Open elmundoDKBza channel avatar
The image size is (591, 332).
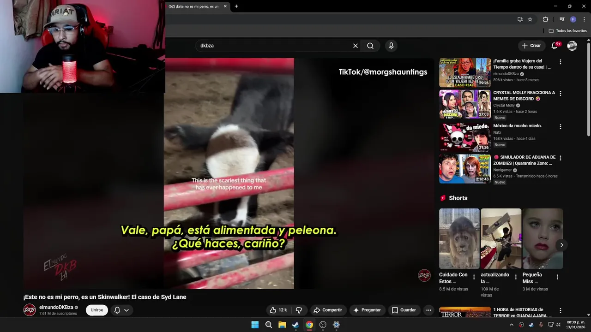click(x=30, y=310)
